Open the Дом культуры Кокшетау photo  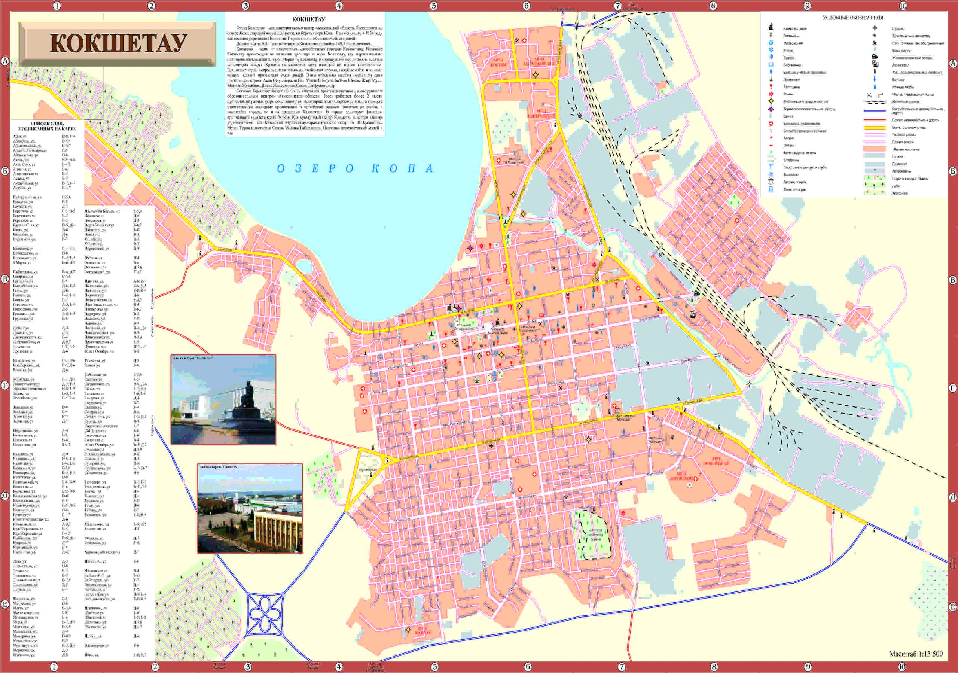pyautogui.click(x=224, y=400)
